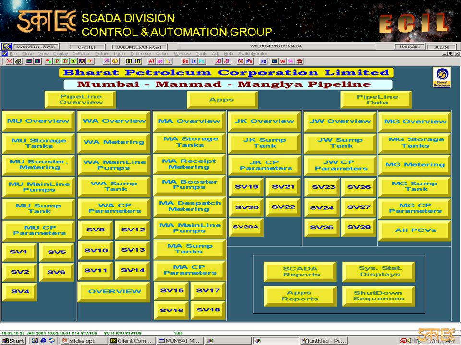This screenshot has height=345, width=461.
Task: Click the MANGLYA - RWS4 station field
Action: pos(36,46)
